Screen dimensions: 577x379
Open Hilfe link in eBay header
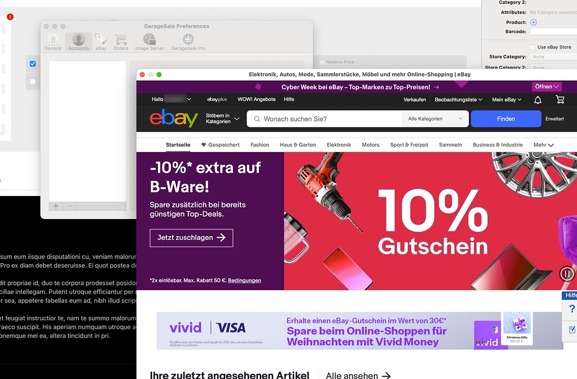click(x=289, y=99)
